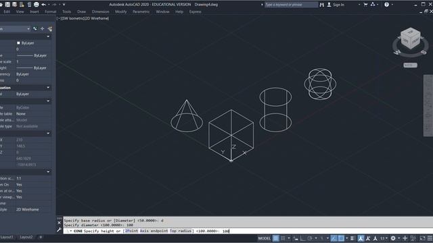The width and height of the screenshot is (433, 243).
Task: Toggle PICKADD icon in Properties palette
Action: coord(35,28)
